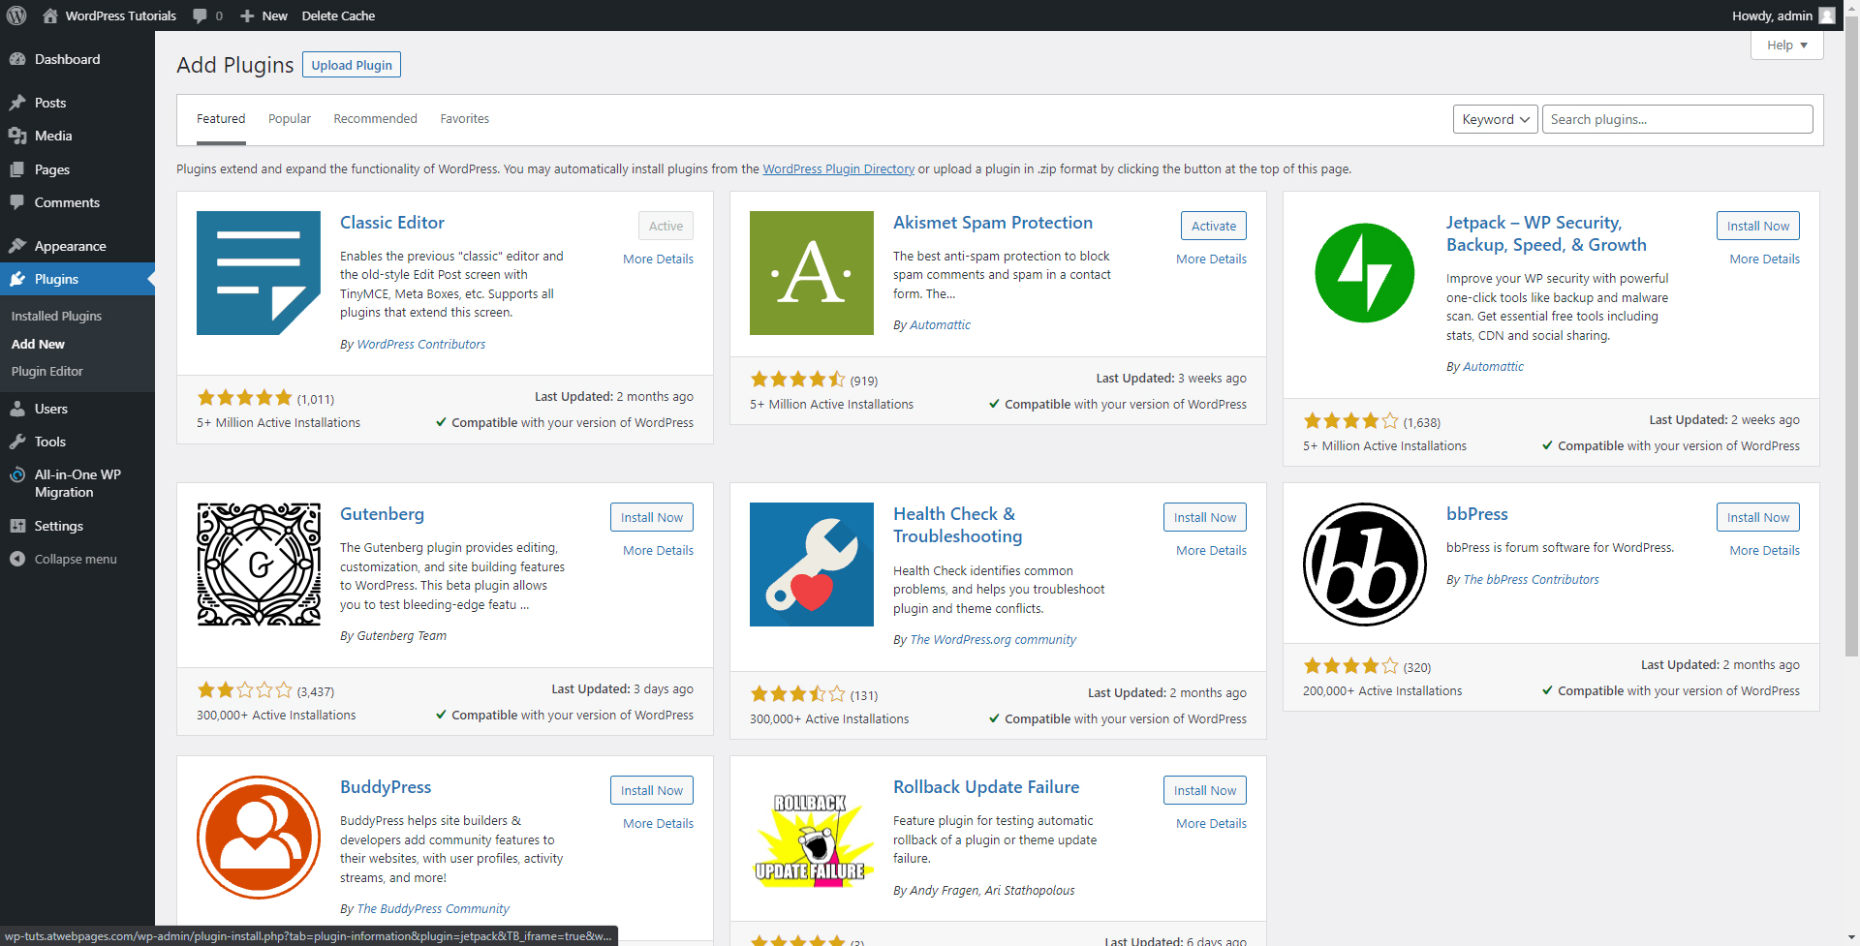The image size is (1860, 946).
Task: Switch to the Favorites tab
Action: pyautogui.click(x=464, y=119)
